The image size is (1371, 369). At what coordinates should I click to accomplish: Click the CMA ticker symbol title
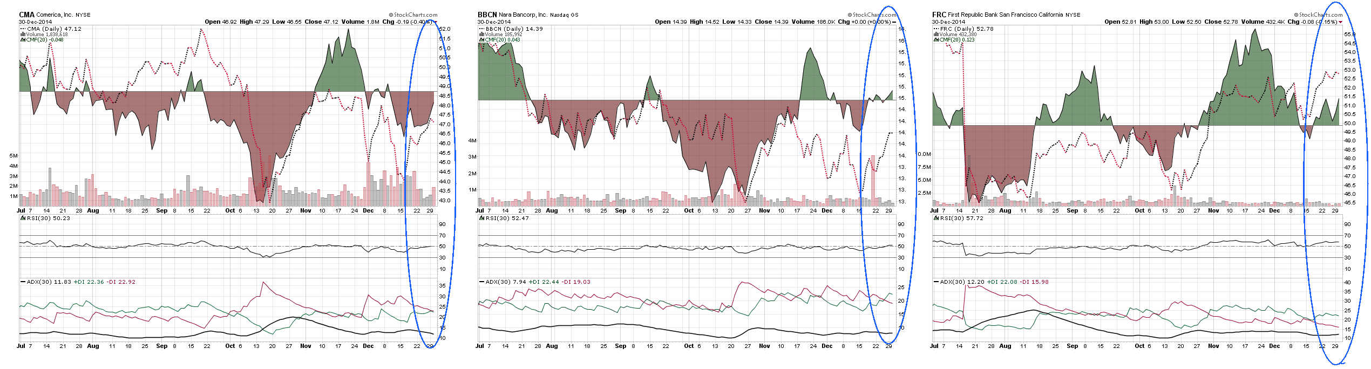pyautogui.click(x=26, y=15)
